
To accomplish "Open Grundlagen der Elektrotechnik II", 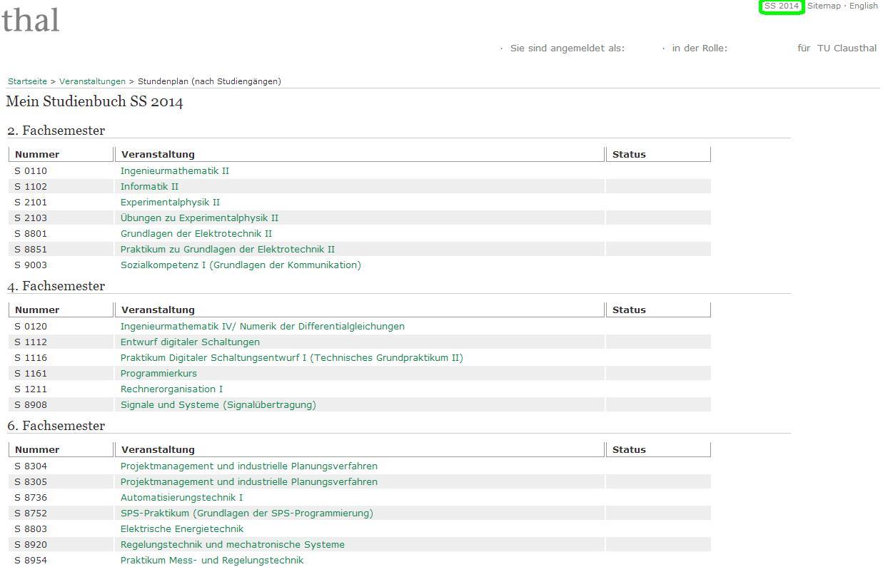I will point(196,234).
